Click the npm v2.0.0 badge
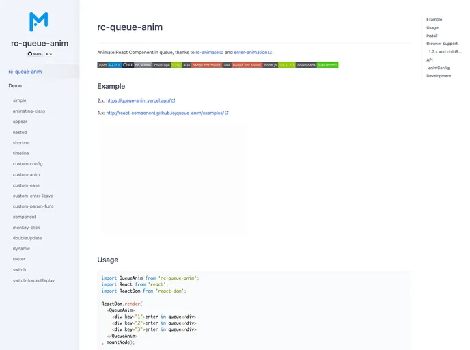 [109, 65]
